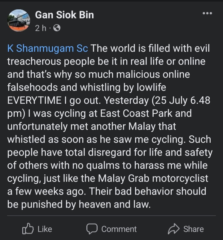This screenshot has height=240, width=223.
Task: Tap the thumbs-up Like icon
Action: click(28, 229)
